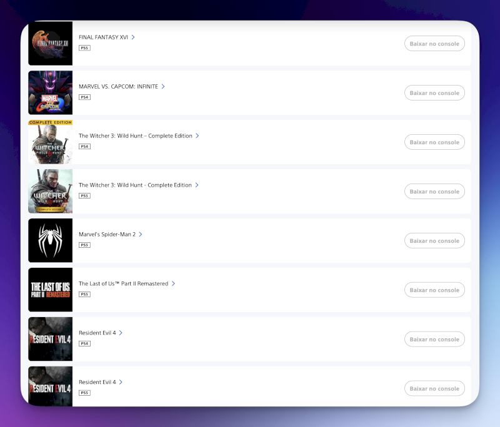
Task: Click chevron beside Resident Evil 4 PS5 entry
Action: click(x=121, y=382)
